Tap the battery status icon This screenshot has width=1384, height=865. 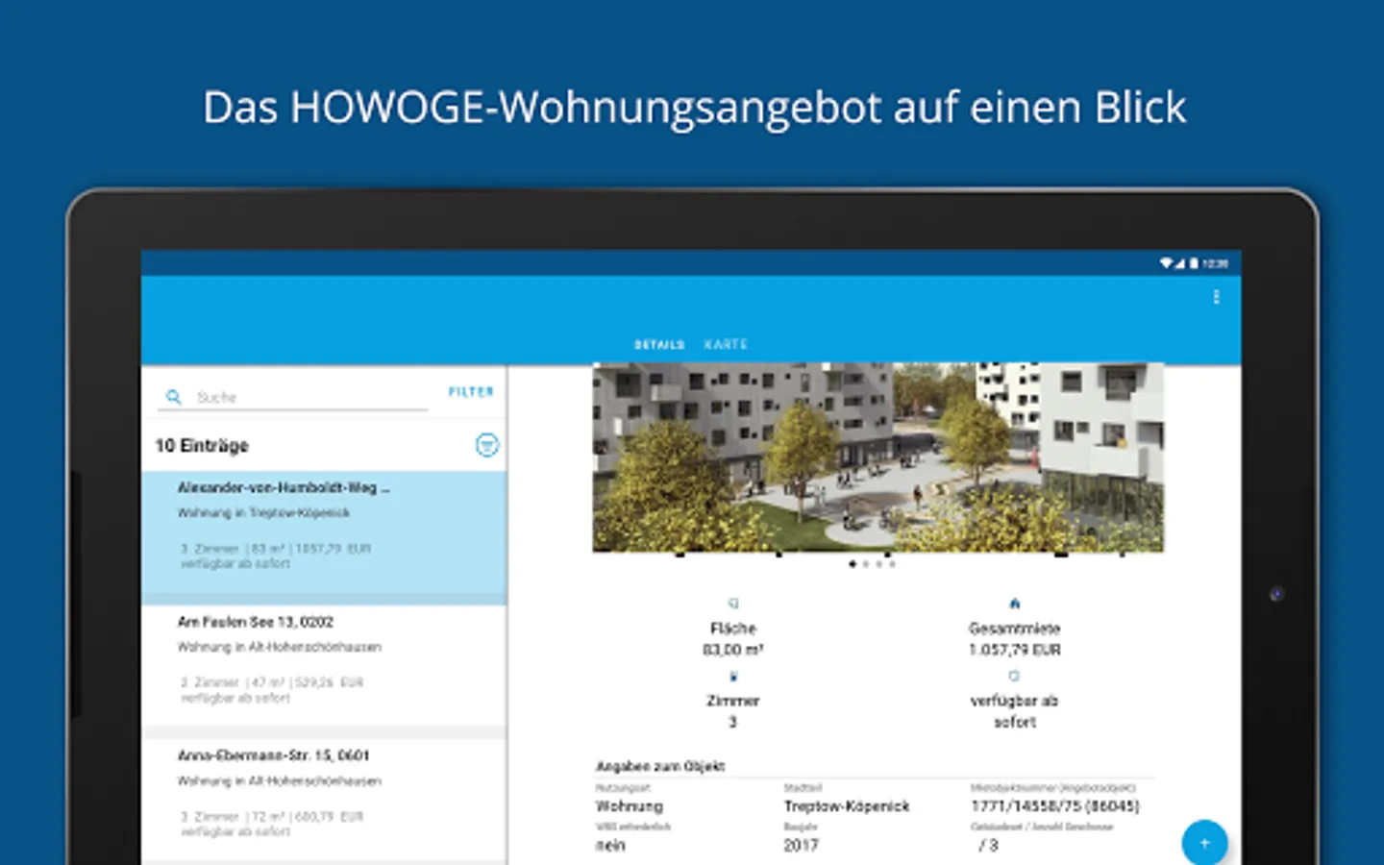click(x=1194, y=262)
